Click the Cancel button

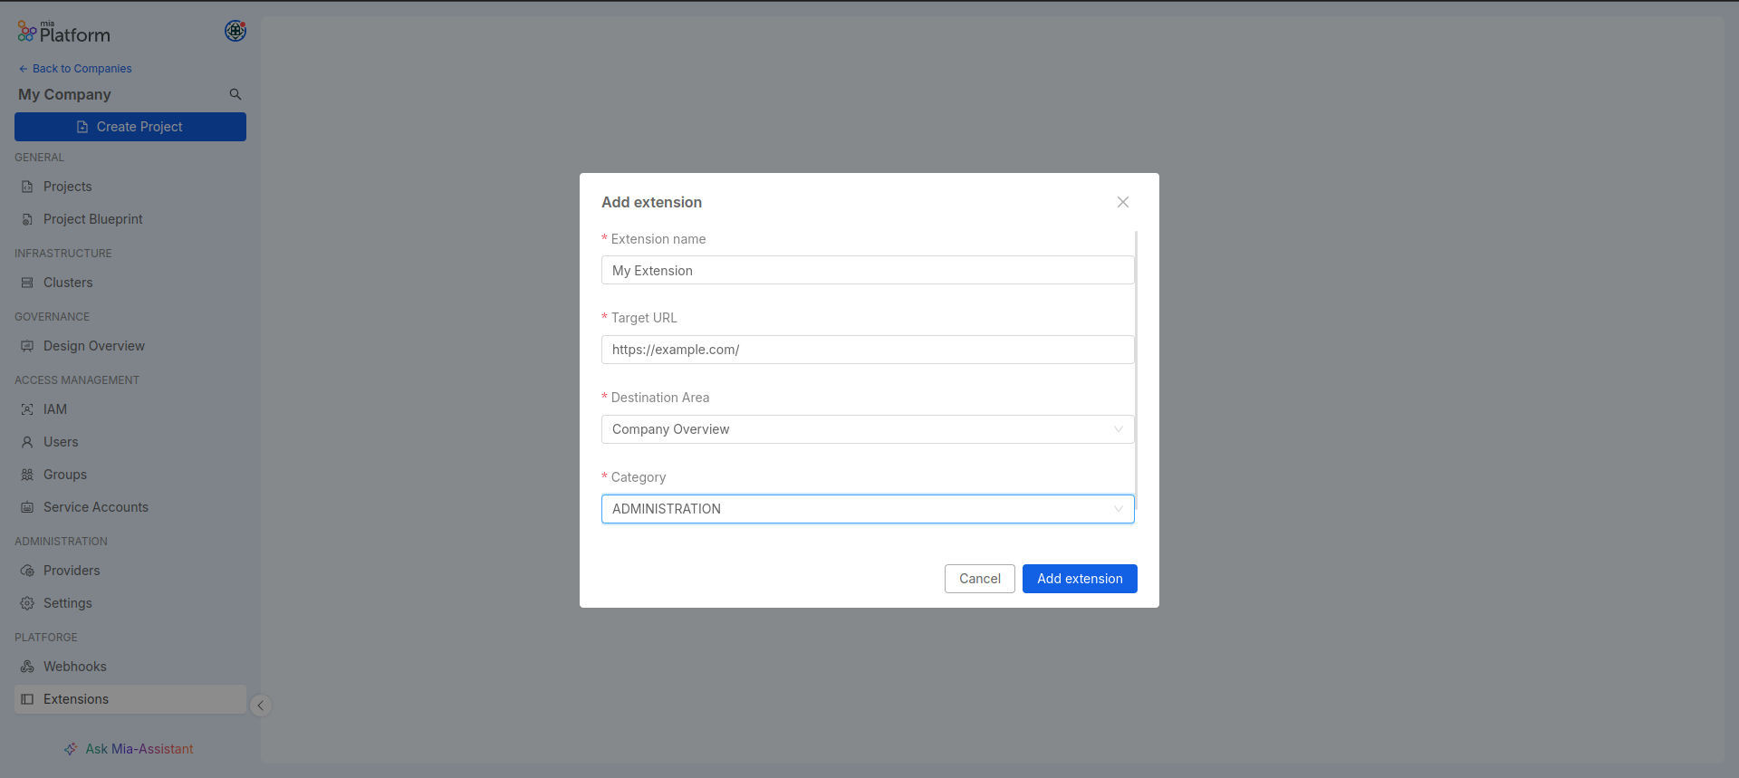click(980, 579)
